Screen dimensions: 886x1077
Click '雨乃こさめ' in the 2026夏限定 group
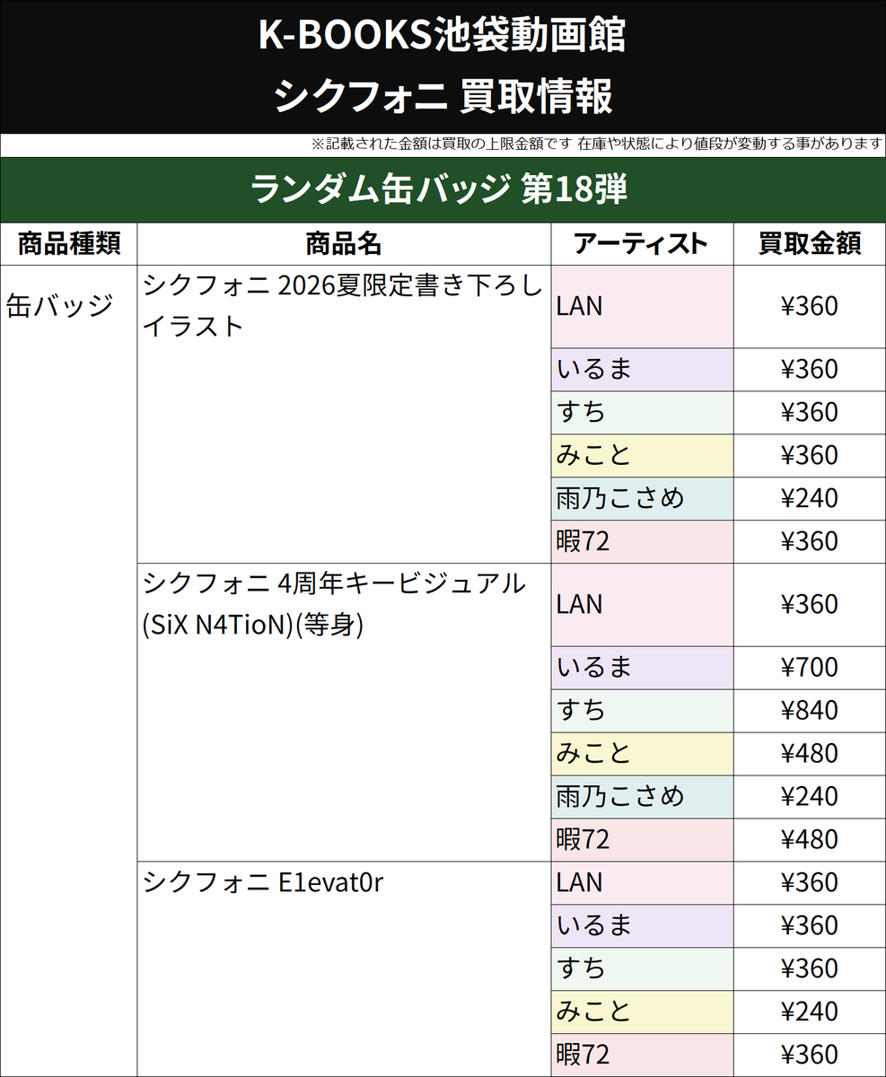click(x=642, y=498)
